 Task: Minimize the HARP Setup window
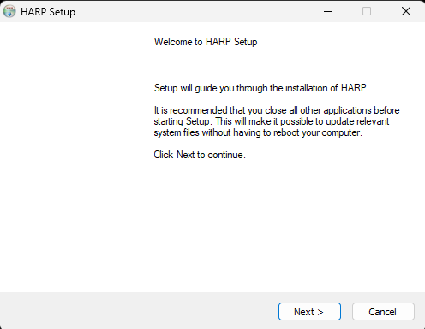coord(328,11)
